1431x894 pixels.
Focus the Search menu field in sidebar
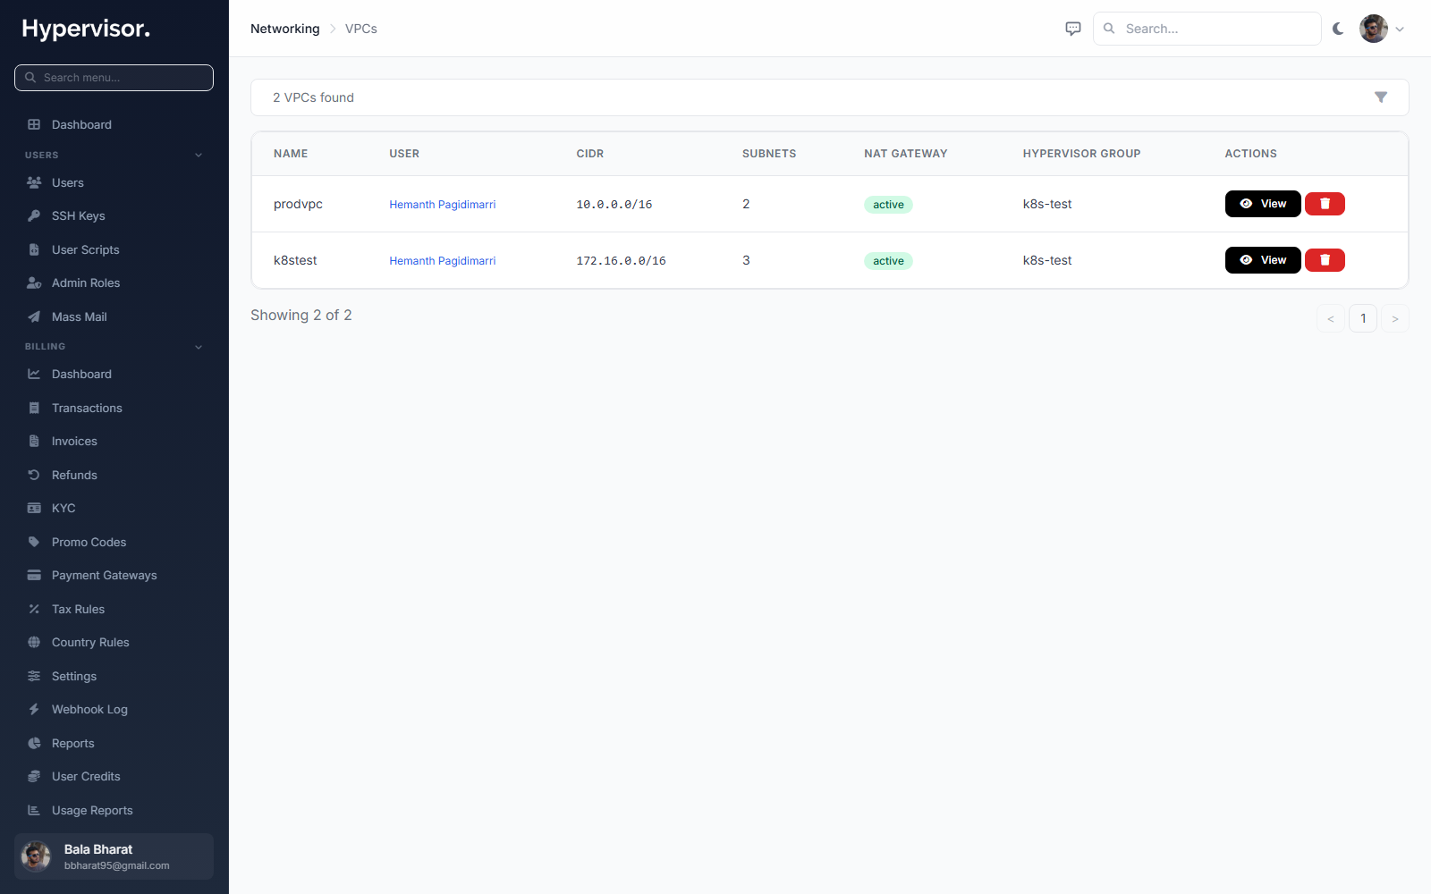coord(114,78)
